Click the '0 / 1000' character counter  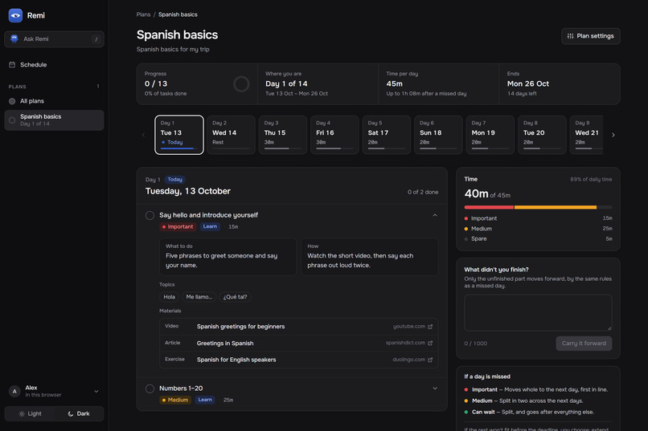pyautogui.click(x=476, y=344)
